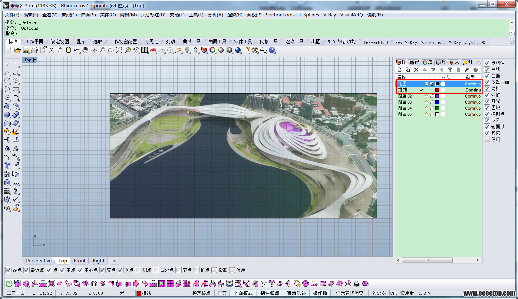Open the layer filter funnel icon
Screen dimensions: 518x299
(450, 70)
